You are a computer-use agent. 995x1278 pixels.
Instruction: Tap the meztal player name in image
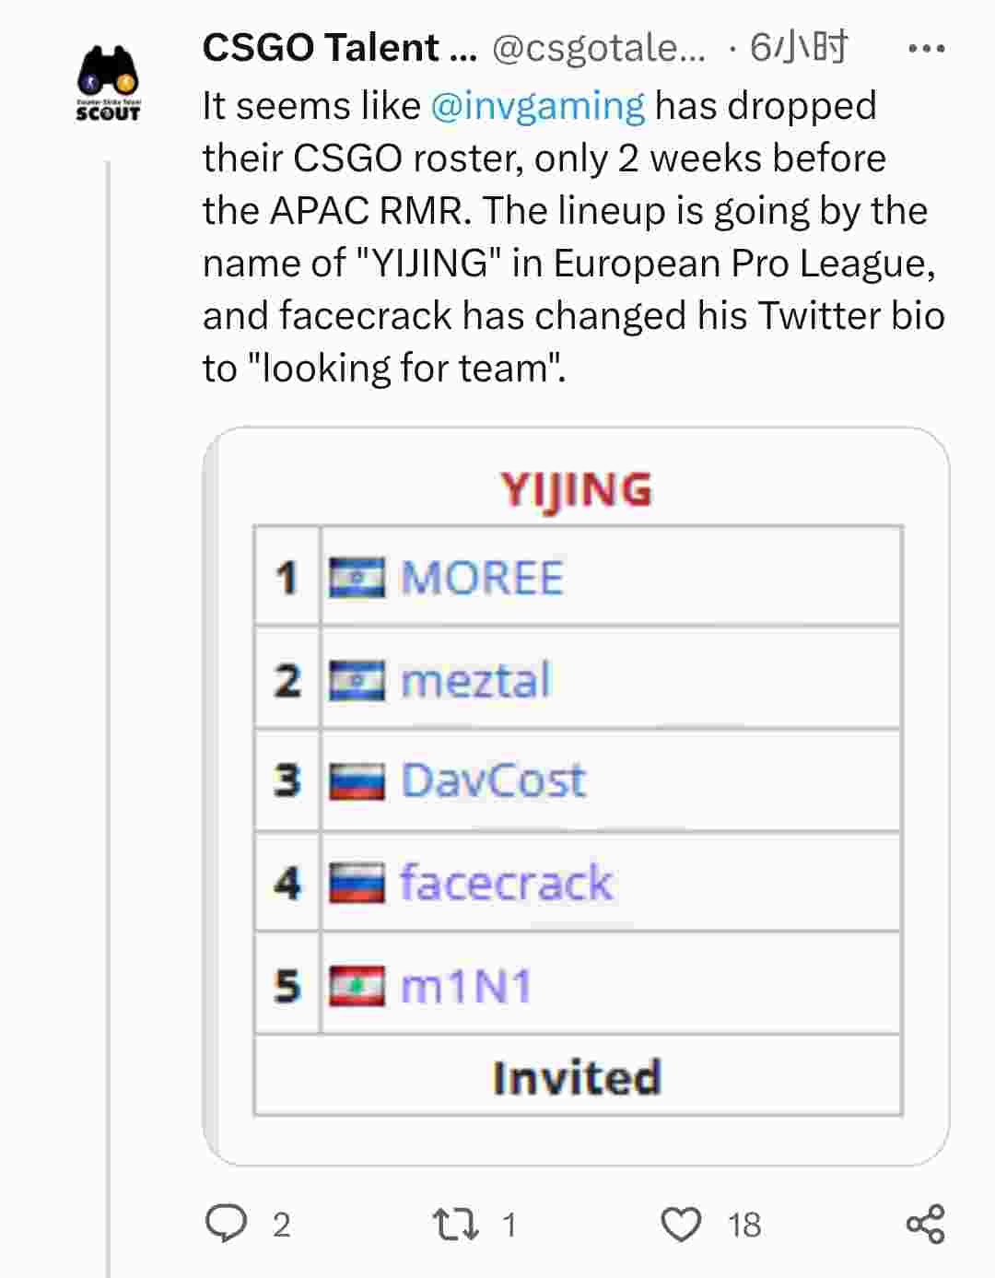[x=476, y=681]
